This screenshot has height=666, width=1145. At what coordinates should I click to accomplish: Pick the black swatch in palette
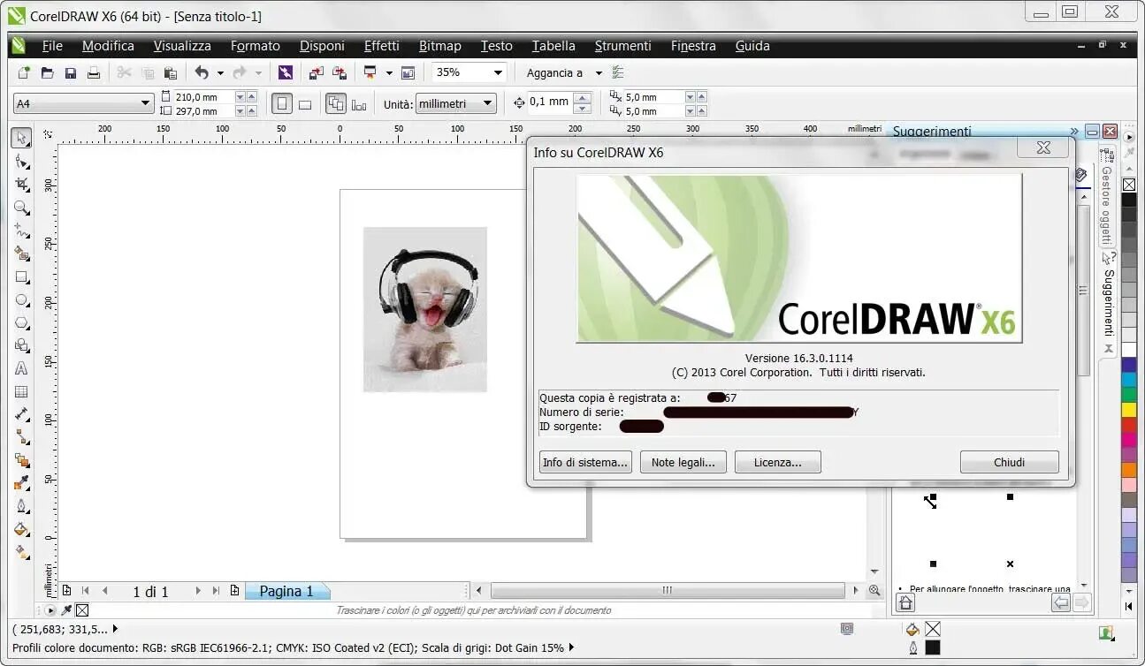point(1129,200)
